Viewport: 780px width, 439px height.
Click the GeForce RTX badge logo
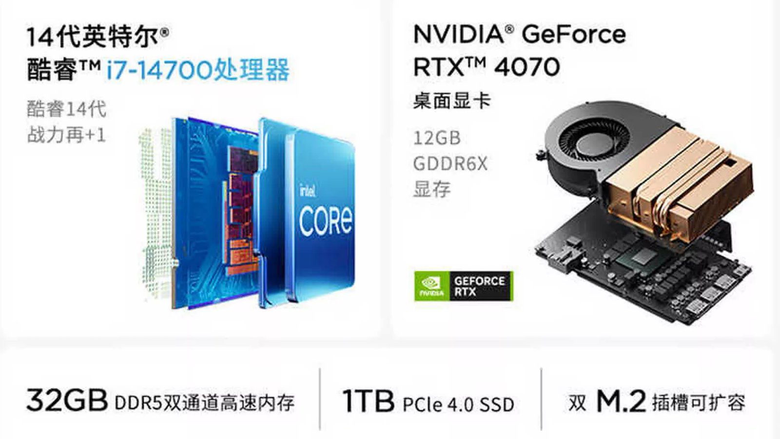pos(464,286)
